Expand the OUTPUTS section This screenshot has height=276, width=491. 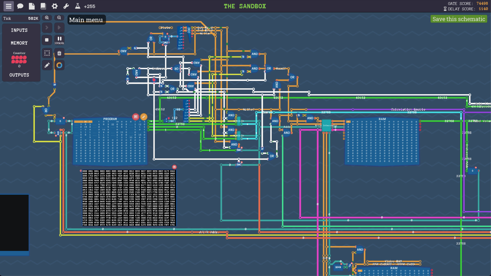[19, 75]
